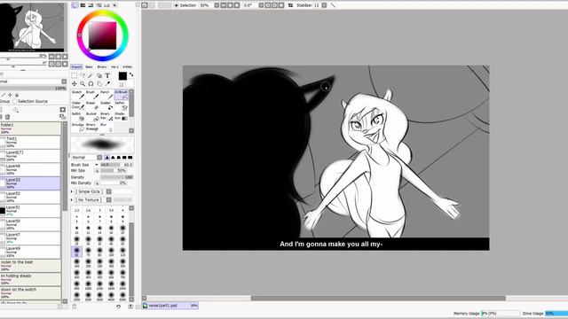
Task: Open the verse1part1.psd document tab
Action: pyautogui.click(x=170, y=306)
